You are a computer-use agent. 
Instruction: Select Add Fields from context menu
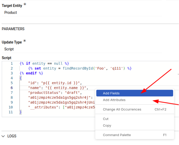click(x=111, y=93)
